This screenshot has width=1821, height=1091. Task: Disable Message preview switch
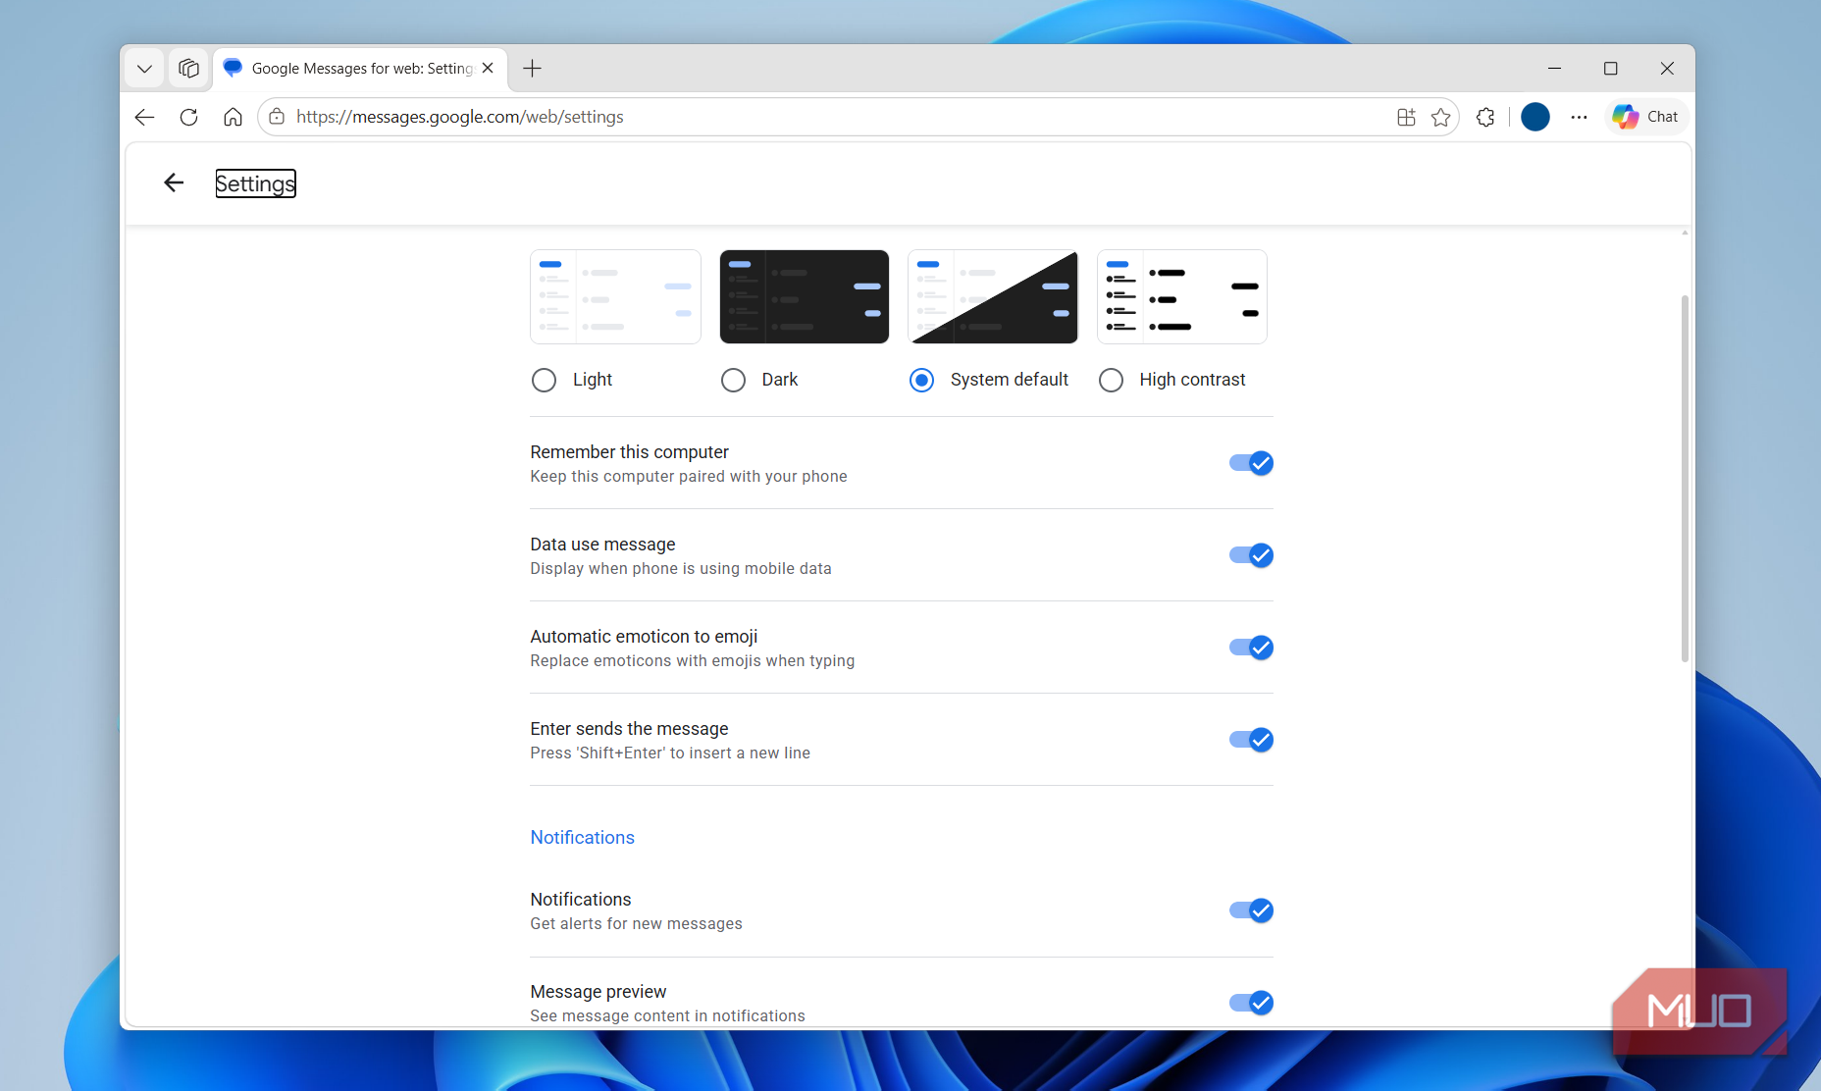point(1251,1003)
